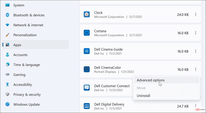Click the 24.7 KB size value

pyautogui.click(x=183, y=106)
